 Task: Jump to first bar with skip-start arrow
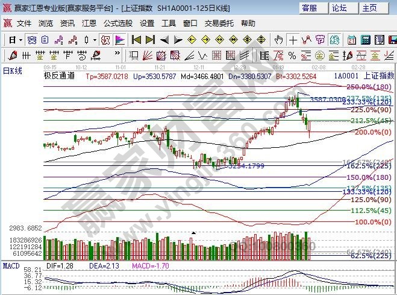[136, 40]
